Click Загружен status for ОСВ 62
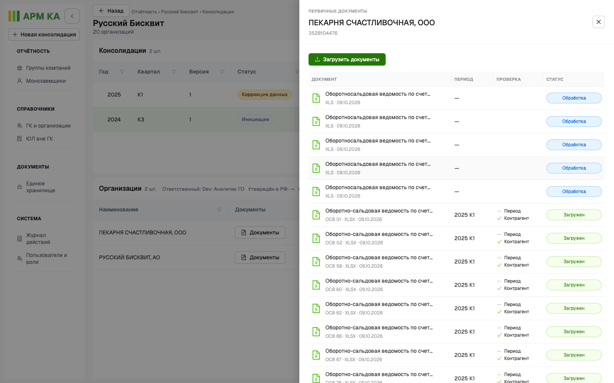Viewport: 614px width, 383px height. 574,308
